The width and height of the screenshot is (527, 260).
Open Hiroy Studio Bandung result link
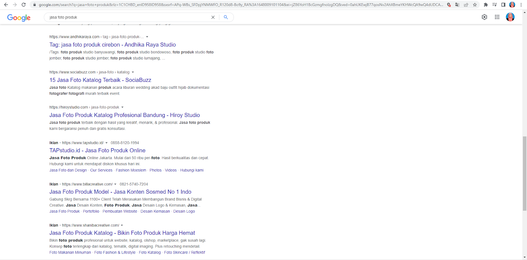pyautogui.click(x=125, y=115)
